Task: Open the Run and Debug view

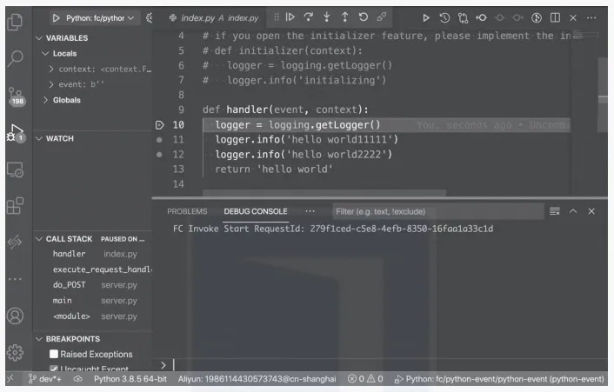Action: click(16, 133)
